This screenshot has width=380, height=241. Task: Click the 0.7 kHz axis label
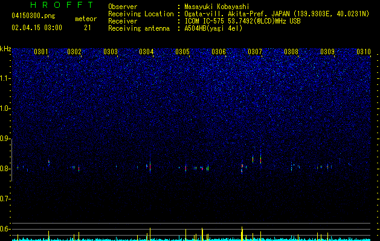(x=5, y=199)
